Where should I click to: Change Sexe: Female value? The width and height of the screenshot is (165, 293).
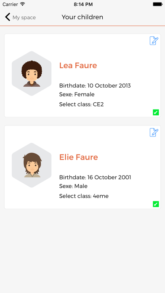coord(77,94)
